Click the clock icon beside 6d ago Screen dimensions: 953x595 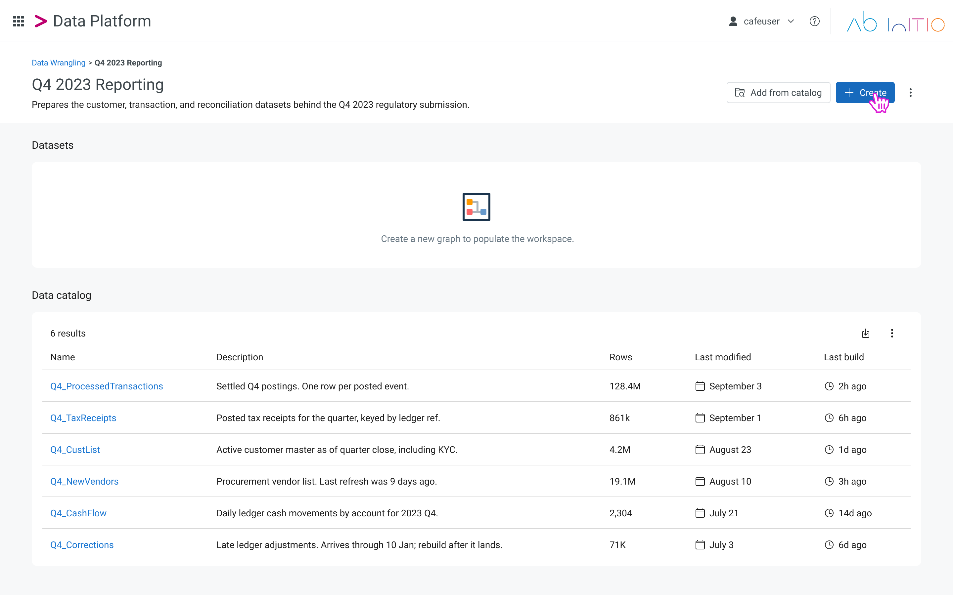click(x=829, y=545)
